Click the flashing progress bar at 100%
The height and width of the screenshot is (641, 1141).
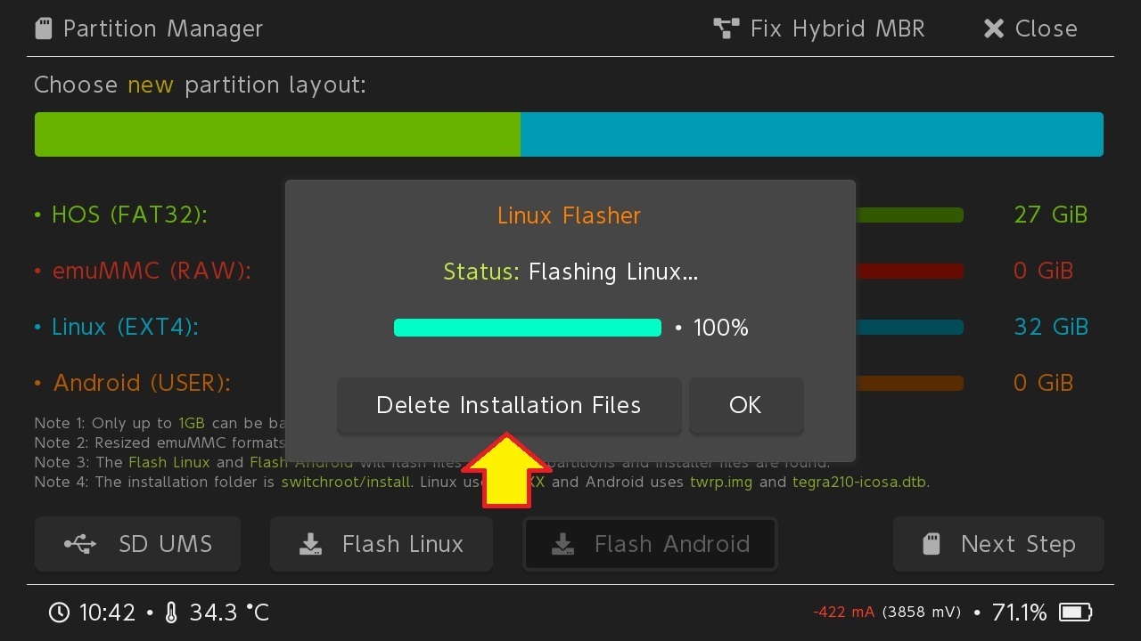click(x=528, y=328)
